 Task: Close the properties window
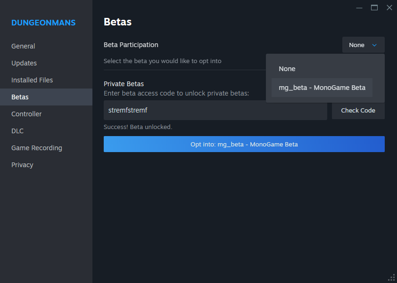tap(389, 8)
